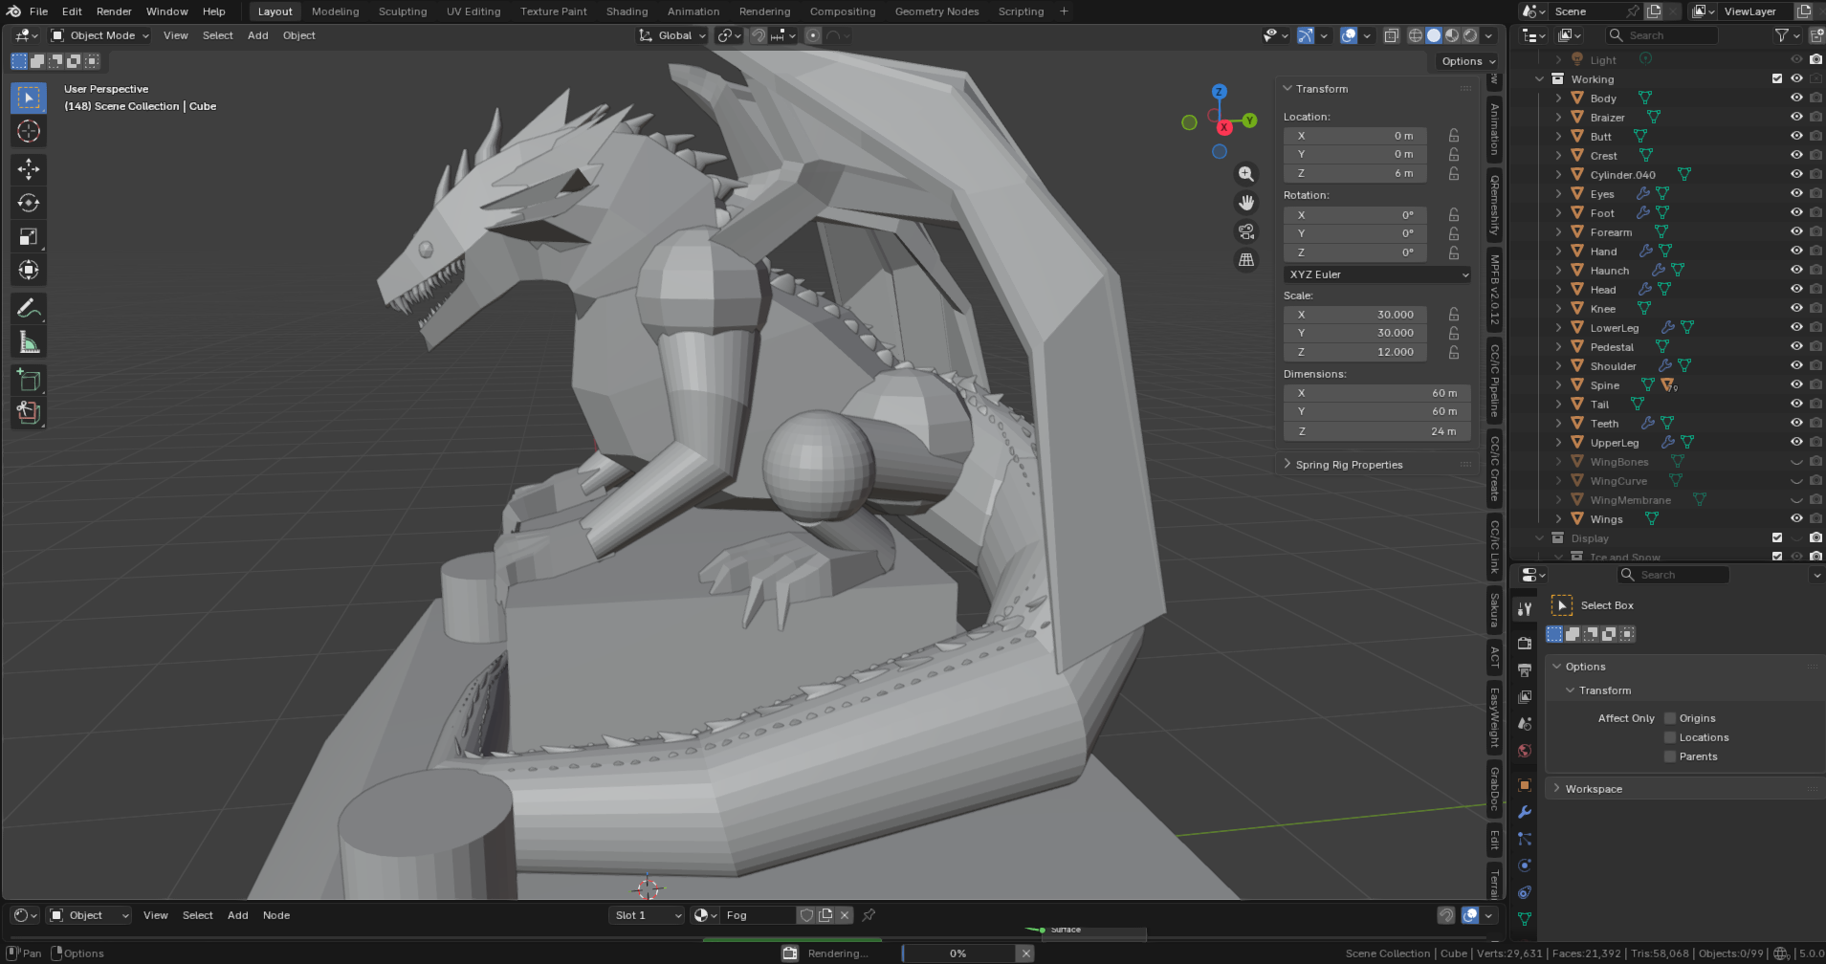Toggle camera view icon in viewport
Screen dimensions: 1826x964
(1246, 231)
